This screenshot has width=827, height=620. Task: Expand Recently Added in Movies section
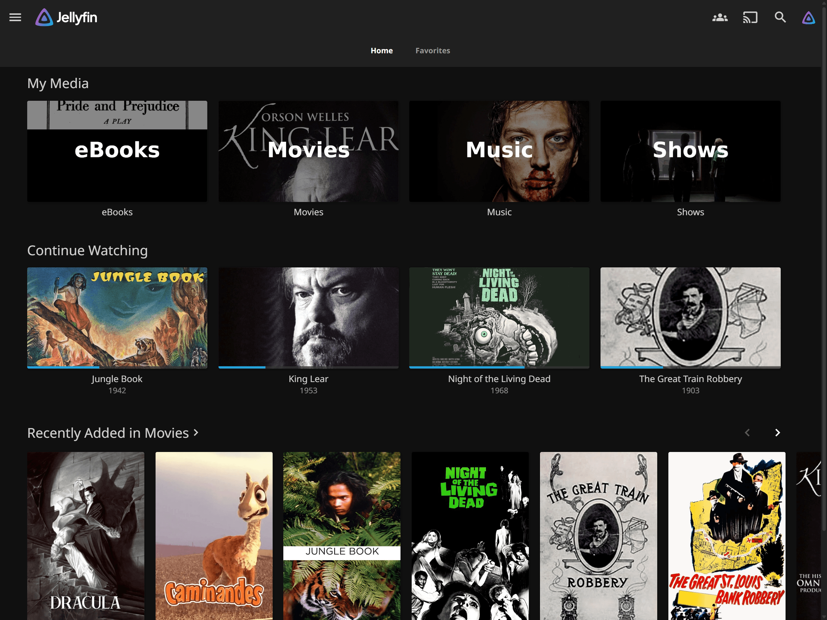pos(113,433)
